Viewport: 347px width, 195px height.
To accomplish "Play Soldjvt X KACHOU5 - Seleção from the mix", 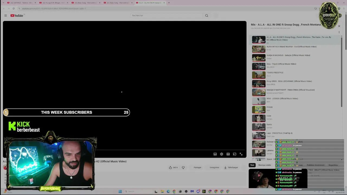I will coord(295,57).
